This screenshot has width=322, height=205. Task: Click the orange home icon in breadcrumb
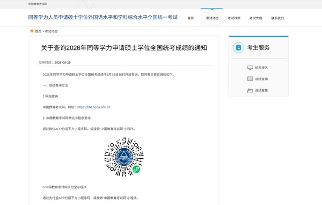click(x=32, y=31)
